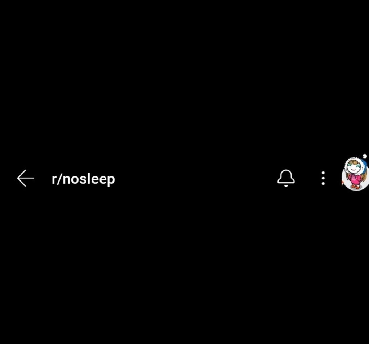
Task: Click the r/nosleep header text
Action: tap(83, 179)
